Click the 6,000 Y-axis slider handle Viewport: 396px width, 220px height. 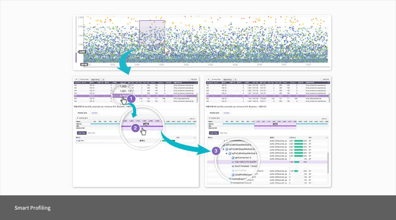82,52
